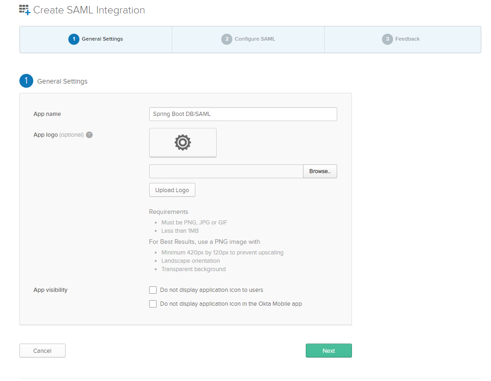Click the App visibility field label
Image resolution: width=491 pixels, height=381 pixels.
[x=50, y=290]
